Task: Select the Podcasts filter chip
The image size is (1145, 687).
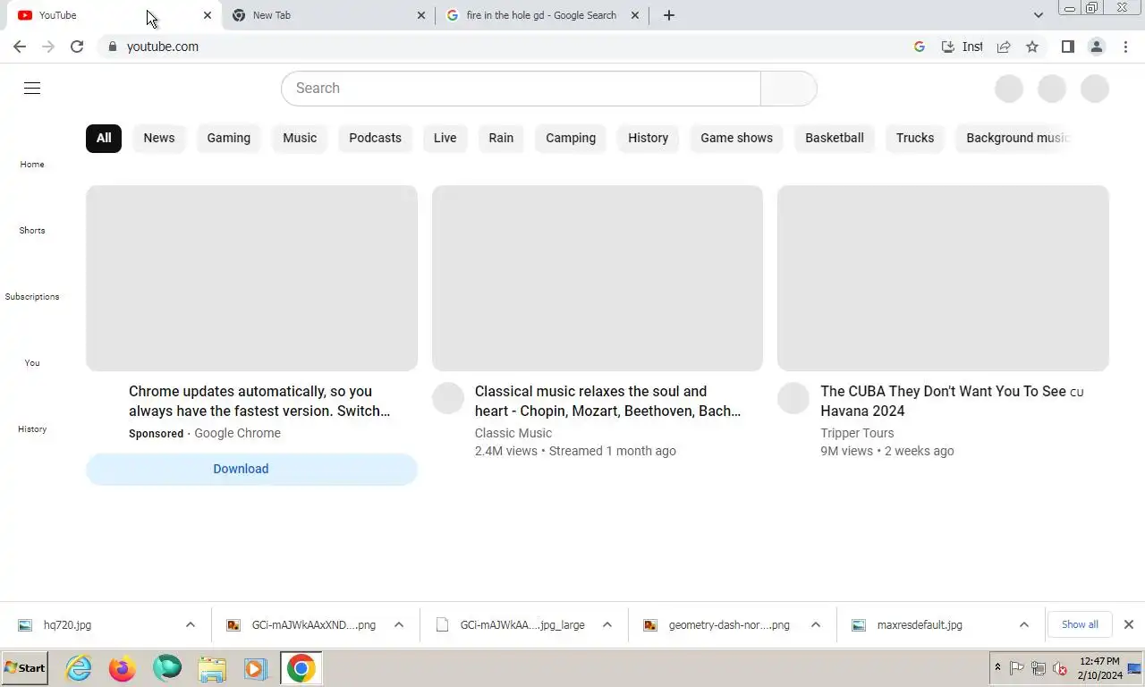Action: coord(375,138)
